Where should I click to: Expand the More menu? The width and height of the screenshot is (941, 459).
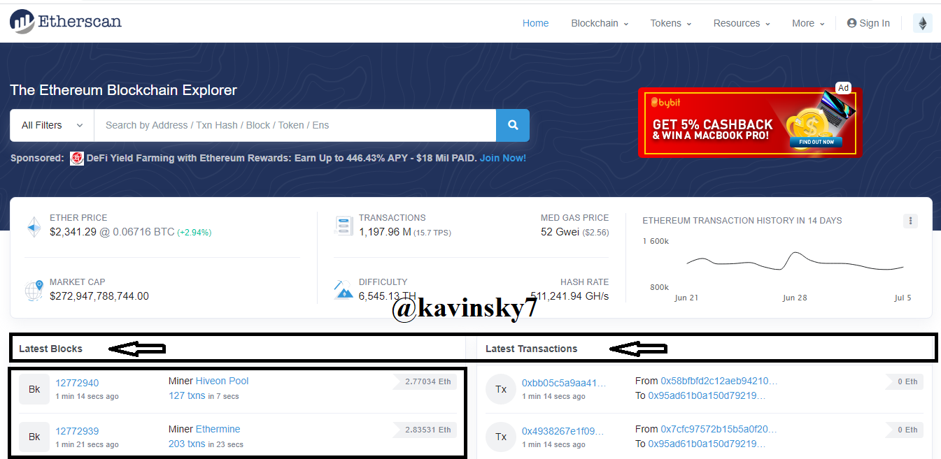pyautogui.click(x=808, y=23)
